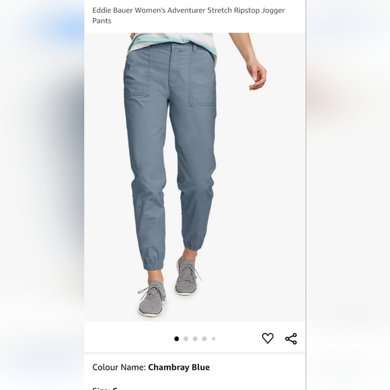The image size is (390, 390).
Task: Jump to the third image dot
Action: [195, 339]
